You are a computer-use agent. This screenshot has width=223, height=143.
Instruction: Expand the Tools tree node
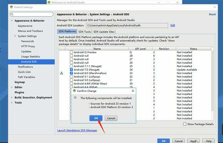[x=12, y=103]
